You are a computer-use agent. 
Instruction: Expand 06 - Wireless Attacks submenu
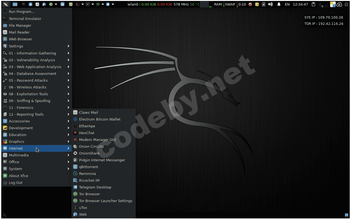point(36,87)
